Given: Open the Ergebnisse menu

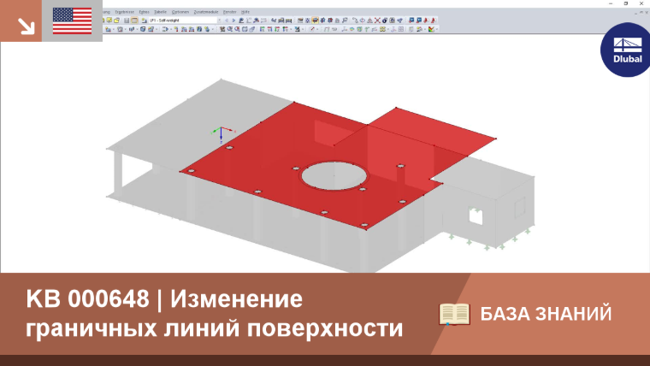Looking at the screenshot, I should click(x=124, y=12).
